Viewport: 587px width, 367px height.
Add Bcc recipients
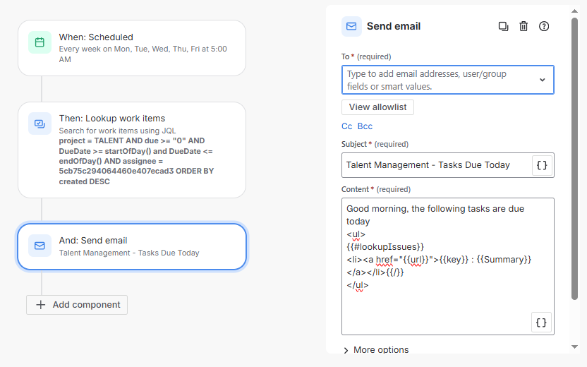[365, 126]
